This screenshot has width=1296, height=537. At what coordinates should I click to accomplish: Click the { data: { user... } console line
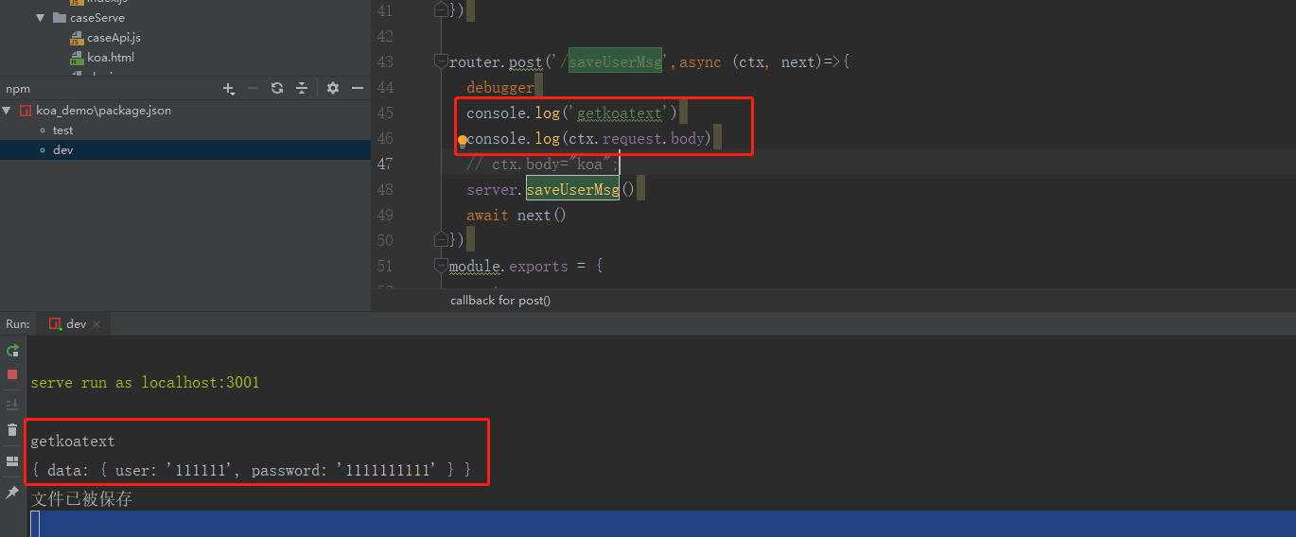click(251, 469)
